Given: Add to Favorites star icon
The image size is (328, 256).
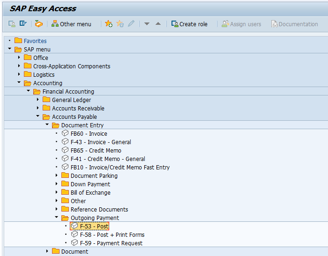Looking at the screenshot, I should coord(109,23).
